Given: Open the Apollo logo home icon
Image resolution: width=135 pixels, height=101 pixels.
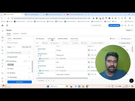Looking at the screenshot, I should 3,25.
